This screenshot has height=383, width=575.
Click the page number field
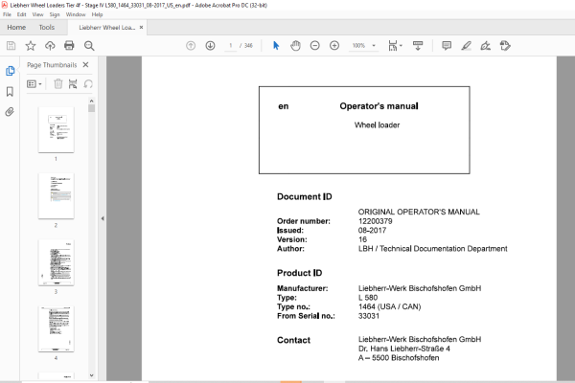(230, 46)
